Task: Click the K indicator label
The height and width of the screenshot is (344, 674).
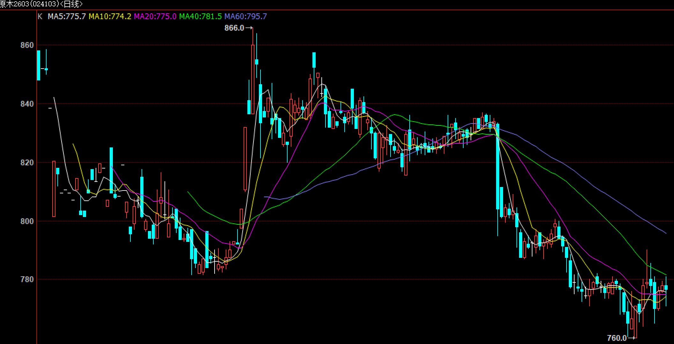Action: click(40, 17)
